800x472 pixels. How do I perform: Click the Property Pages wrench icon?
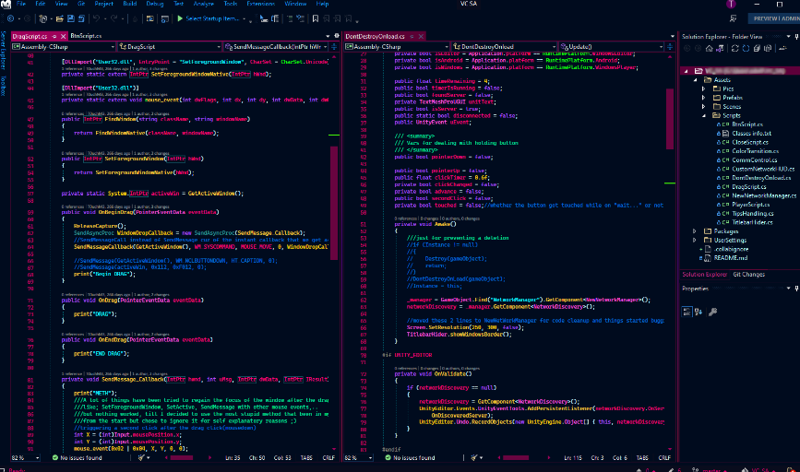point(712,312)
